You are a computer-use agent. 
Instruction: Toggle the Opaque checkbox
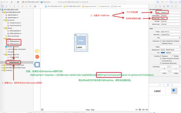(161, 56)
